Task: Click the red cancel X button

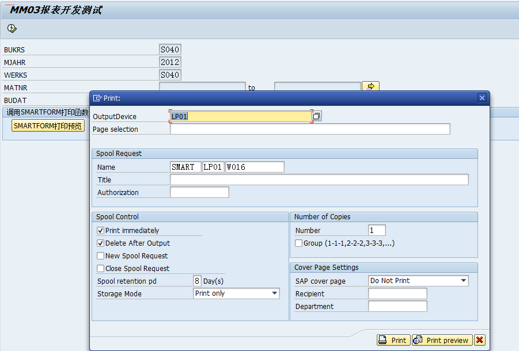Action: 480,339
